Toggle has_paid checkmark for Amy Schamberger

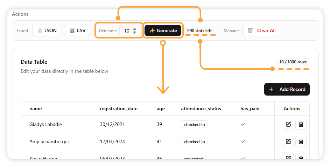pos(243,141)
